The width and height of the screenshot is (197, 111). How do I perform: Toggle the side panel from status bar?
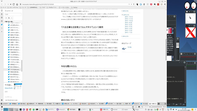click(x=2, y=107)
